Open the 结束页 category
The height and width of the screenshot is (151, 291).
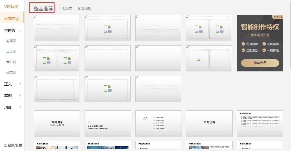click(x=11, y=72)
